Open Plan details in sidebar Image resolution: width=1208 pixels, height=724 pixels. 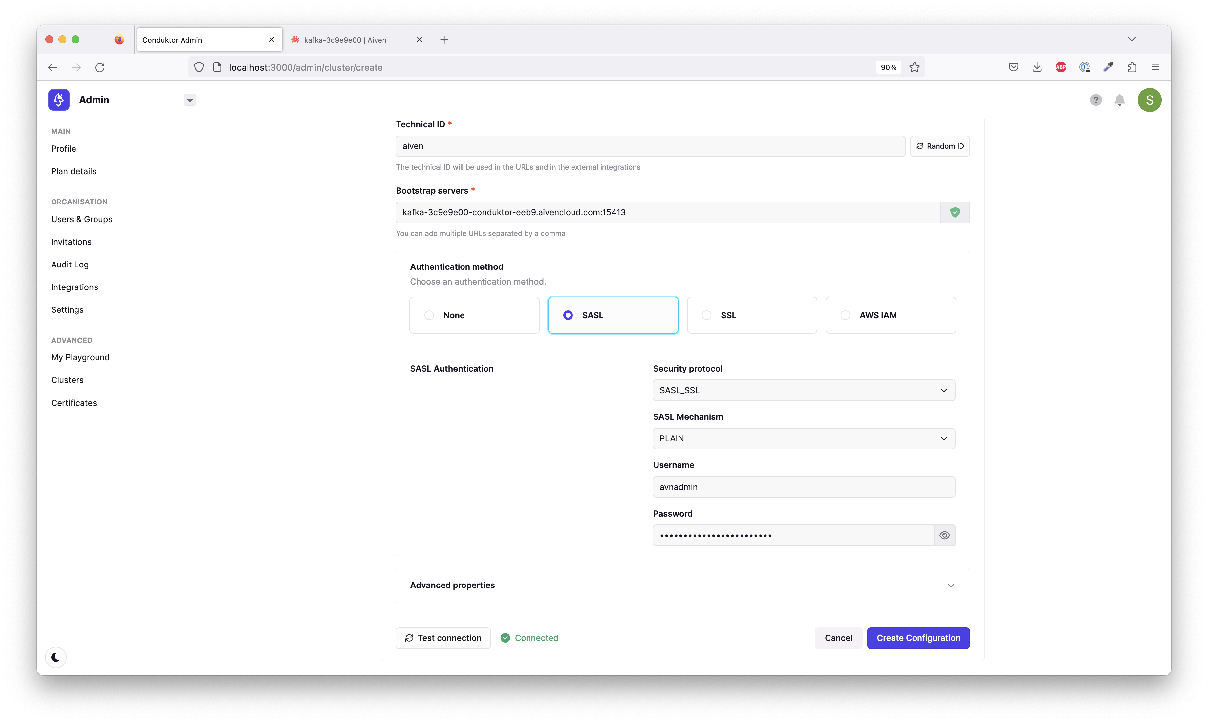pyautogui.click(x=74, y=171)
